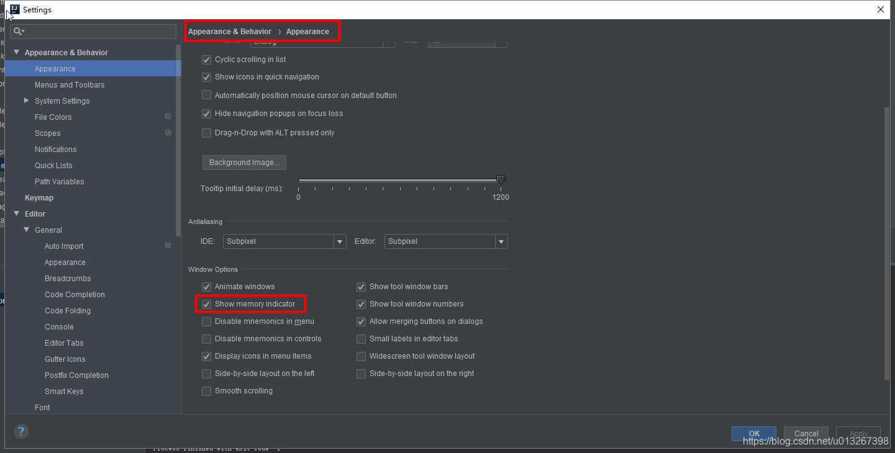Click the search magnifier icon in settings
Viewport: 895px width, 453px height.
click(19, 31)
